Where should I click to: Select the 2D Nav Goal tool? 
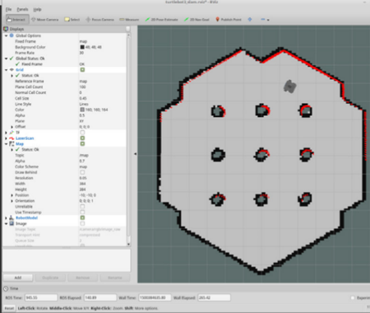[197, 20]
